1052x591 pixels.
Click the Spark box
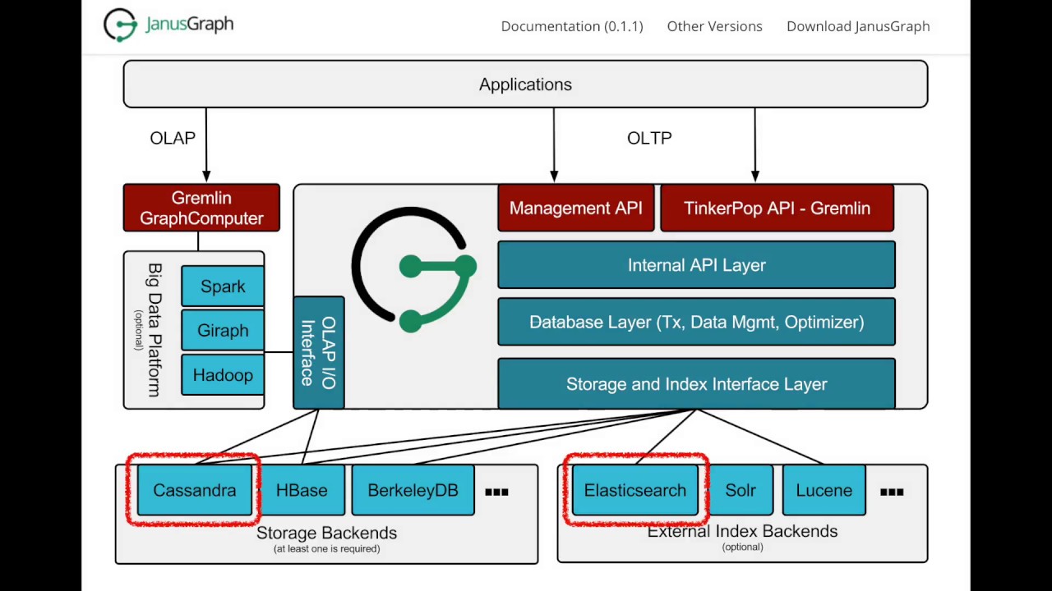[223, 286]
